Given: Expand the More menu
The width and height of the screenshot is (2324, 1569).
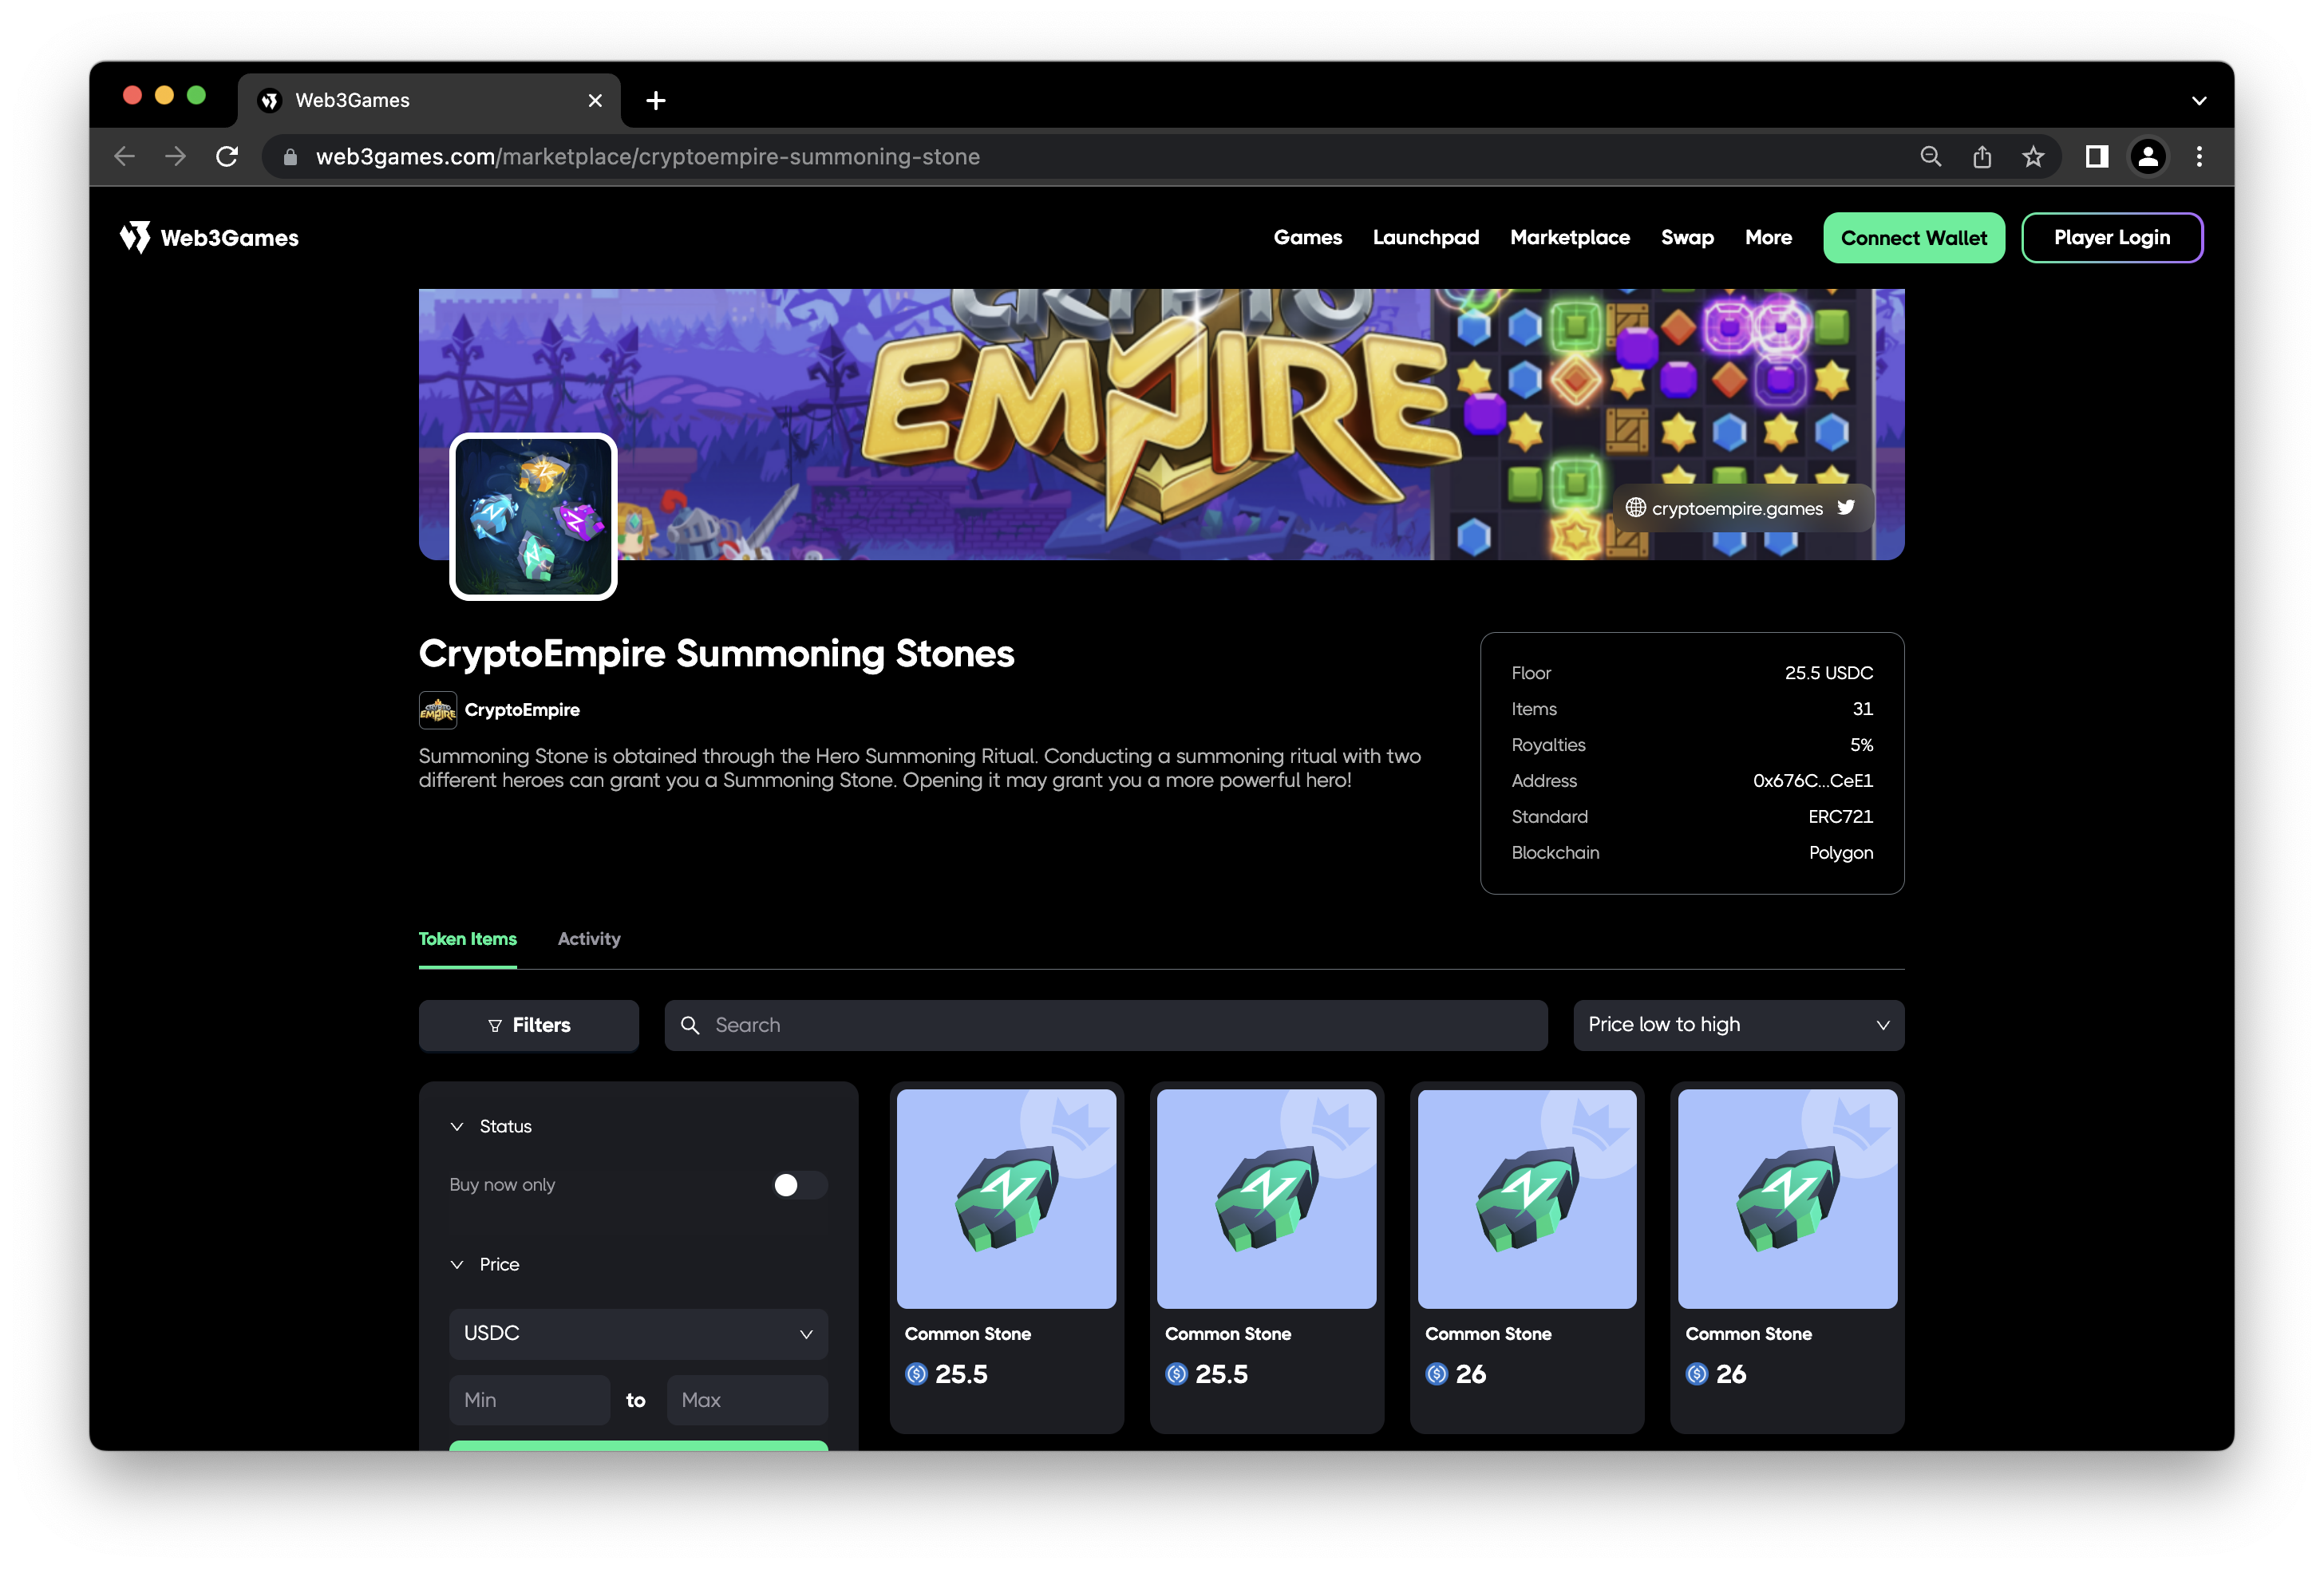Looking at the screenshot, I should [1768, 237].
